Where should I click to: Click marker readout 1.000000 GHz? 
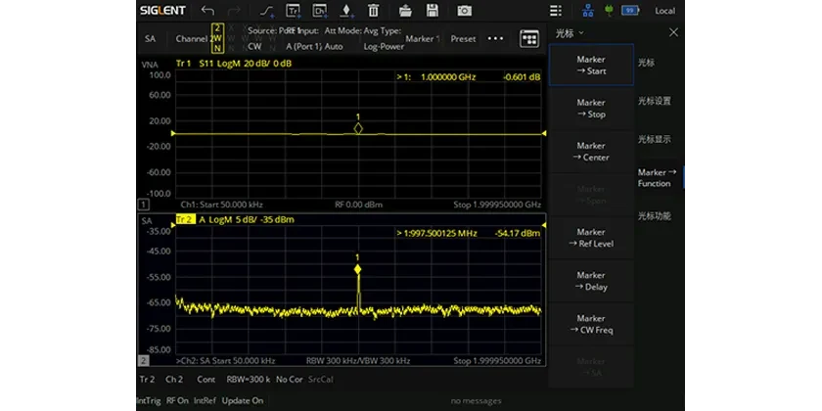click(448, 77)
